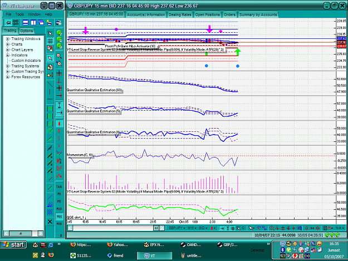
Task: Click the hand pointing icon in tool column
Action: click(50, 75)
